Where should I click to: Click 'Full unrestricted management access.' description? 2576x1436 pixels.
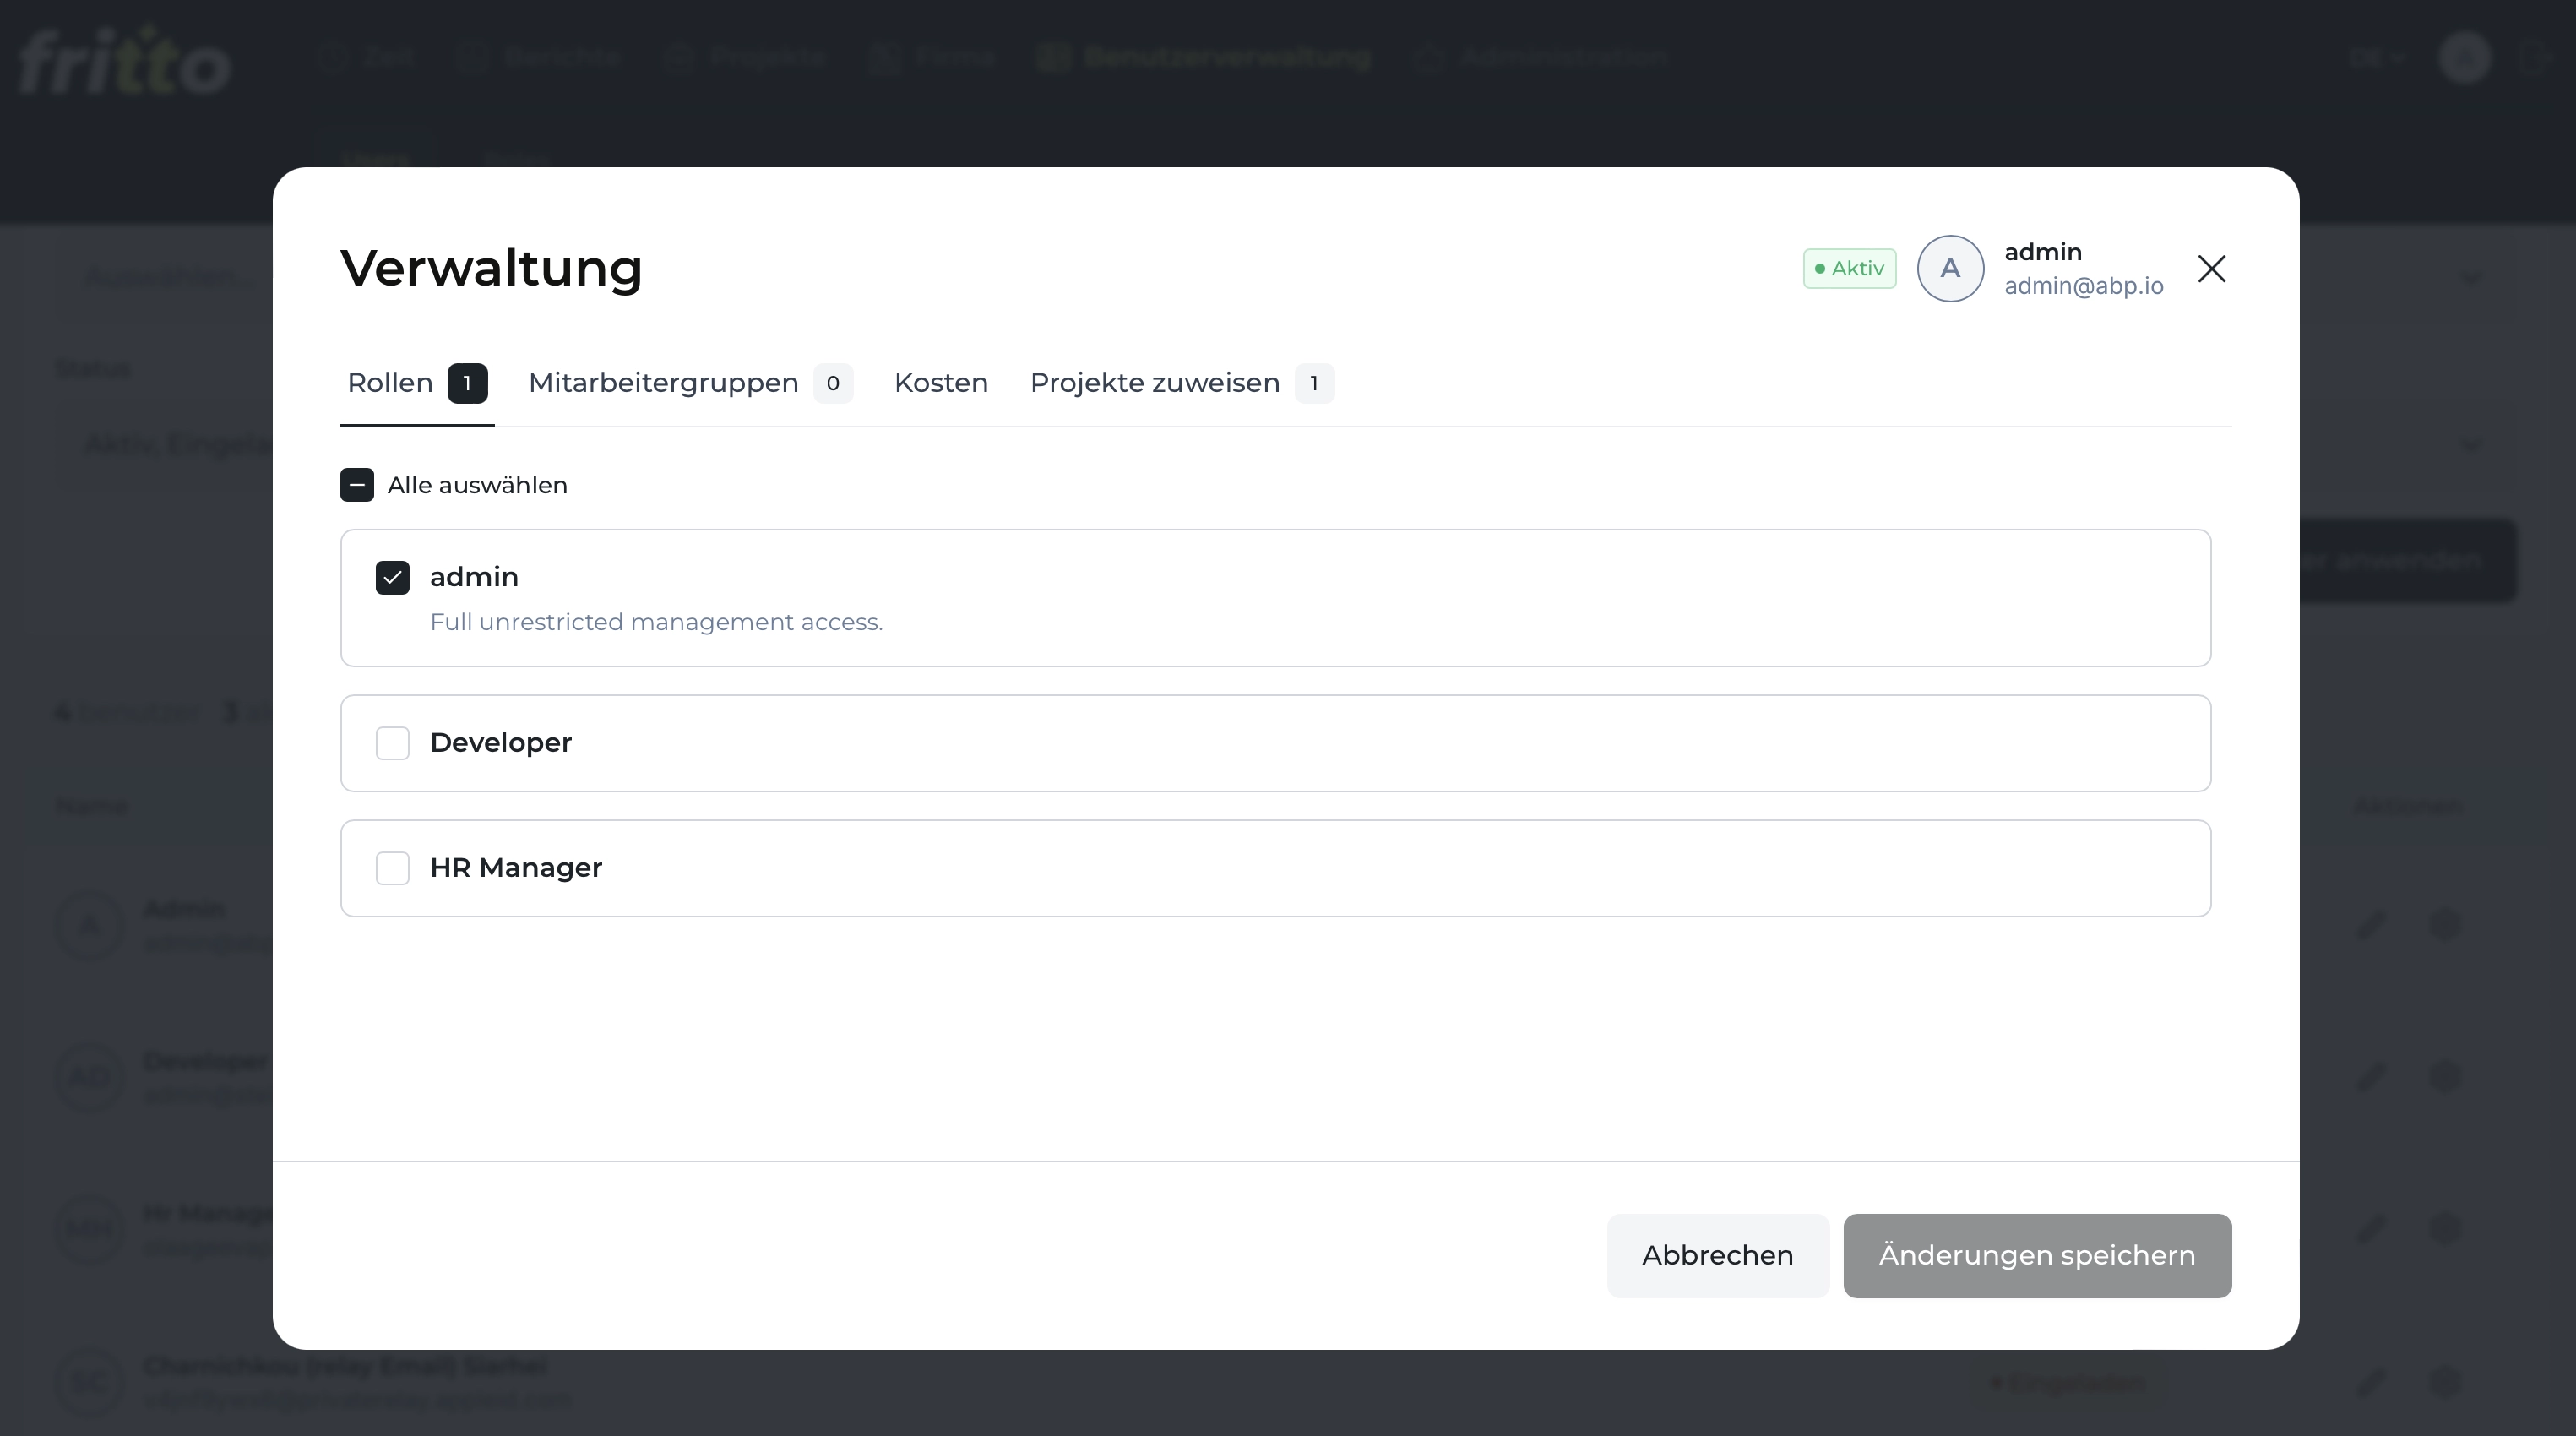(656, 622)
